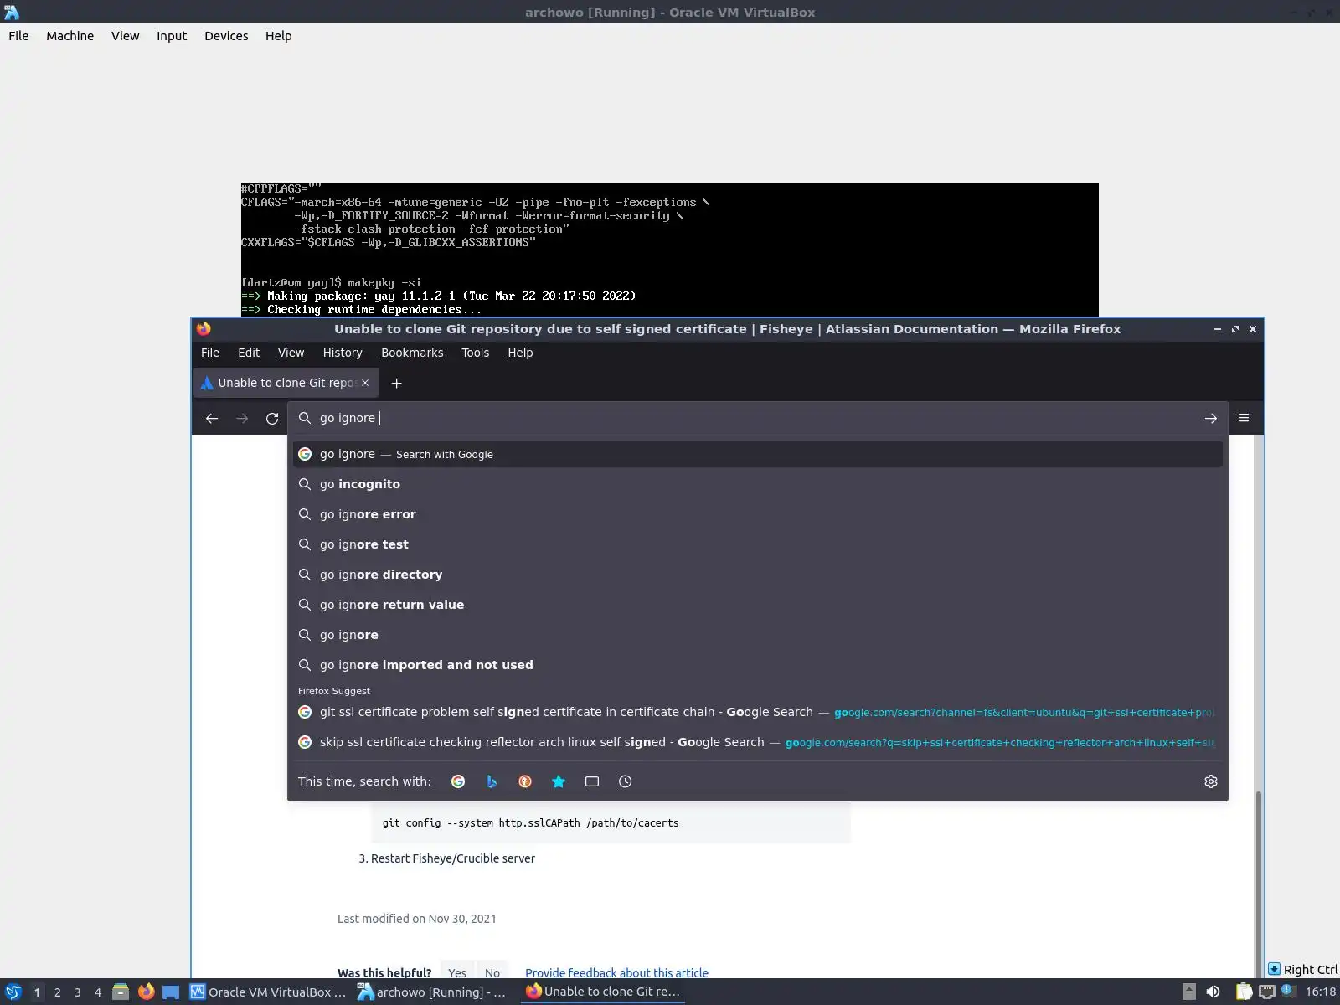Search this time in Bookmarks
The height and width of the screenshot is (1005, 1340).
[559, 781]
